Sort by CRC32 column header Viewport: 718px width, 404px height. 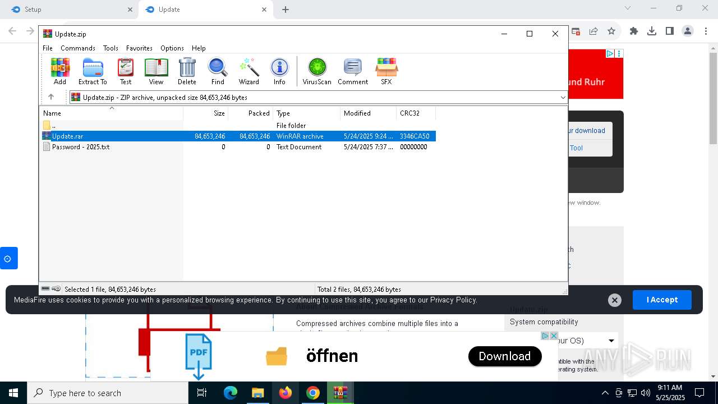[416, 113]
